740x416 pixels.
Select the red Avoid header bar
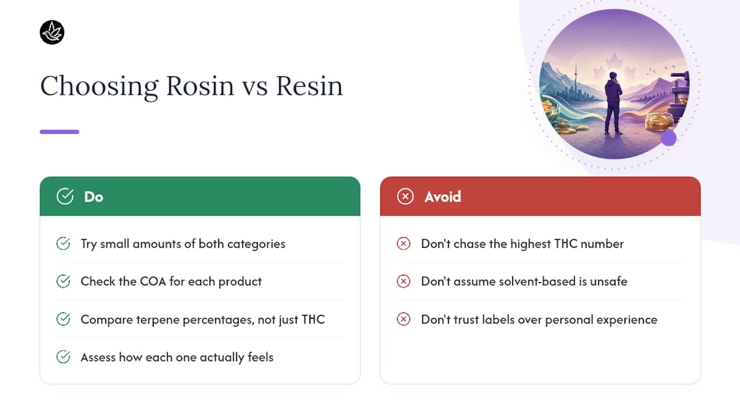(541, 196)
